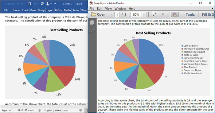
Task: Click the fit page expand arrows icon
Action: point(154,14)
